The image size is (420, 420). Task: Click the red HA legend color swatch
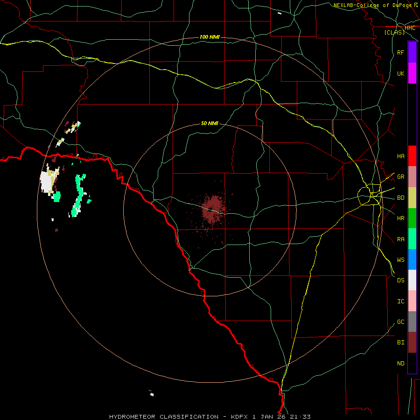click(x=412, y=156)
